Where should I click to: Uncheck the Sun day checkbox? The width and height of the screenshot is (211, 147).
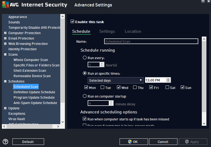pyautogui.click(x=183, y=87)
